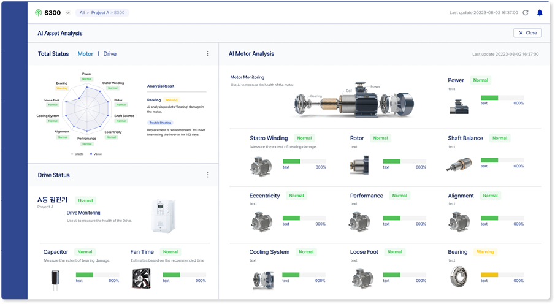Switch to the Motor tab
Image resolution: width=555 pixels, height=304 pixels.
click(x=85, y=54)
